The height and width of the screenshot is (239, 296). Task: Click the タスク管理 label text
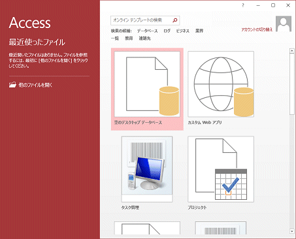click(130, 208)
